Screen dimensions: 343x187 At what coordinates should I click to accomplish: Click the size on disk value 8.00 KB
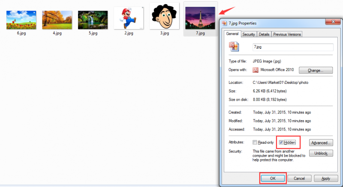pos(270,100)
